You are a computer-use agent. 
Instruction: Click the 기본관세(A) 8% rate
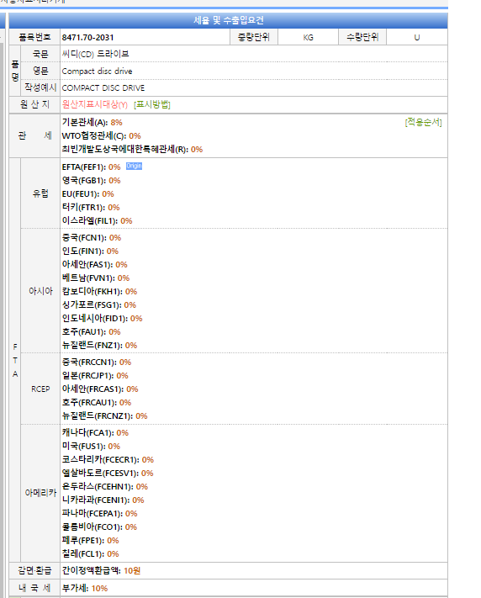[92, 123]
